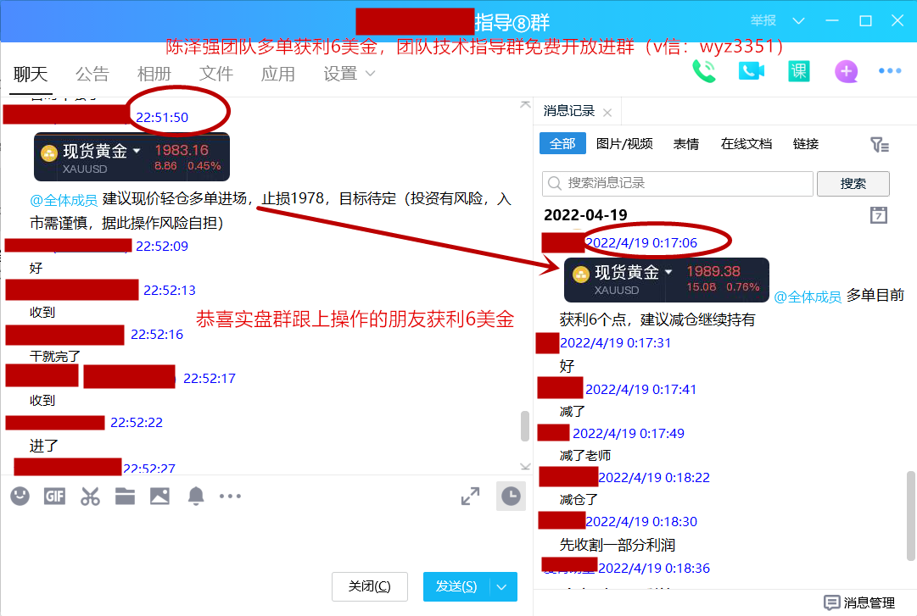917x616 pixels.
Task: Open the 相册 tab
Action: (x=154, y=75)
